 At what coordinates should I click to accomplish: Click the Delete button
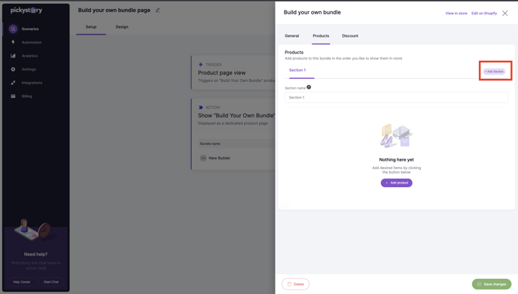click(x=295, y=284)
